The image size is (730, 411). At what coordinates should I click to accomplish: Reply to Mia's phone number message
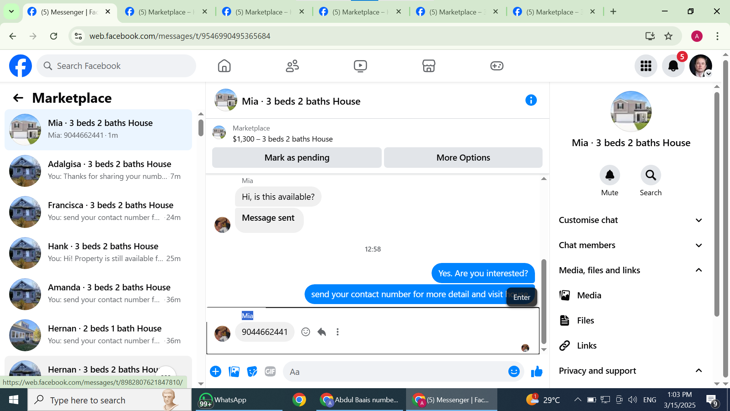point(322,332)
